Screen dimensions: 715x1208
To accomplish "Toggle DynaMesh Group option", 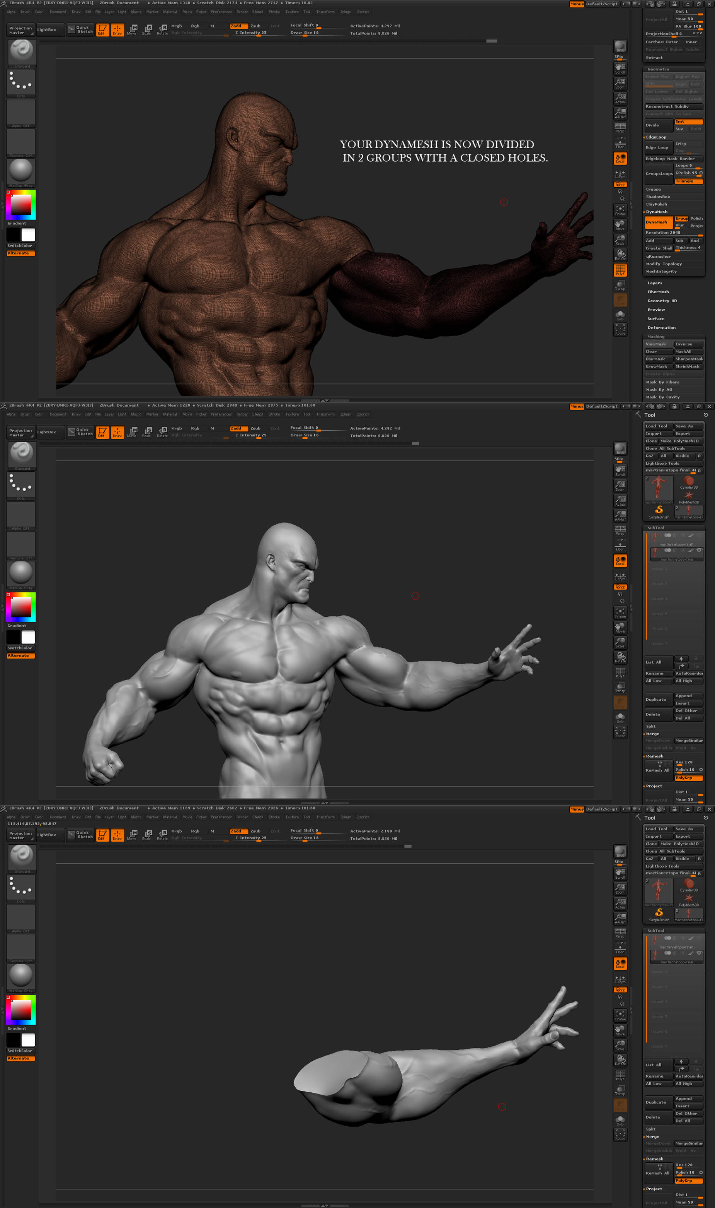I will tap(681, 219).
